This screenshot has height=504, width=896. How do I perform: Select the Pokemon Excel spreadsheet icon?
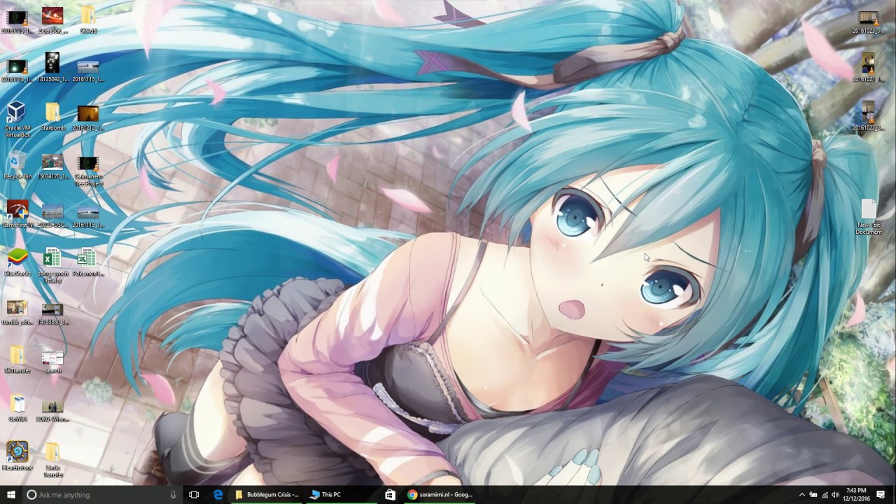coord(87,263)
